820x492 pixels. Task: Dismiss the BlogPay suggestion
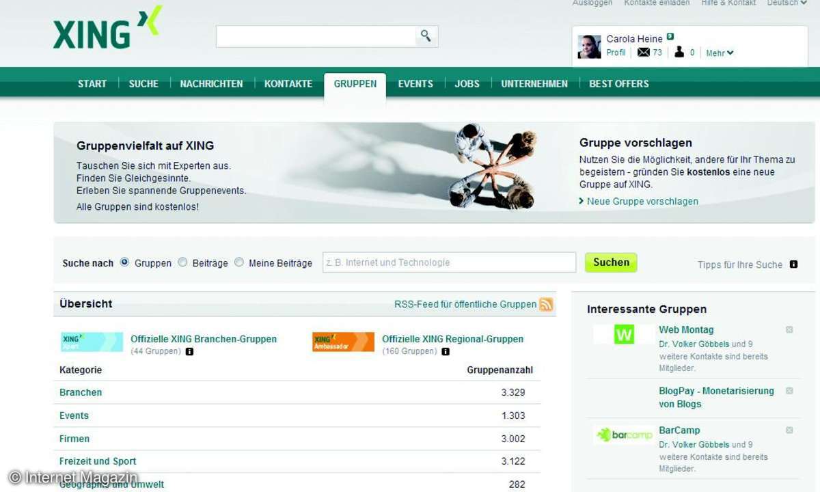(789, 391)
